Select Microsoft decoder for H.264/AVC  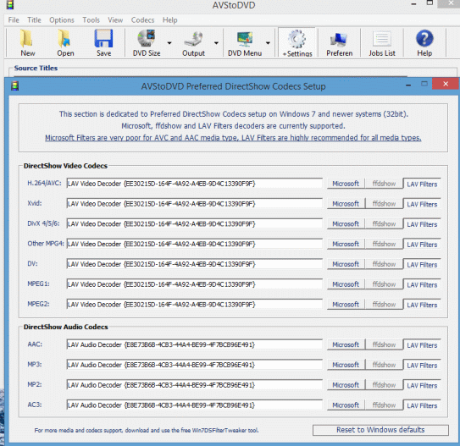pyautogui.click(x=346, y=184)
